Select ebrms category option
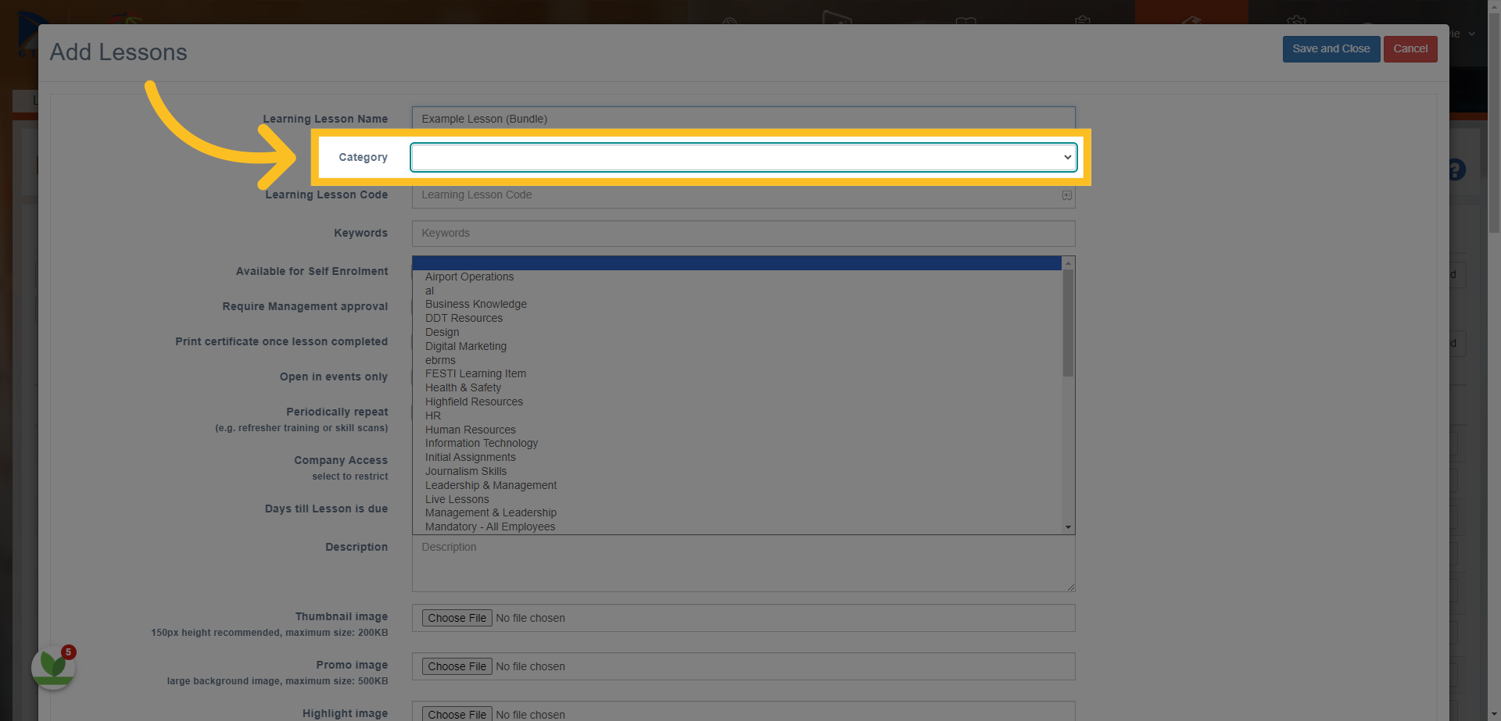 click(x=737, y=360)
